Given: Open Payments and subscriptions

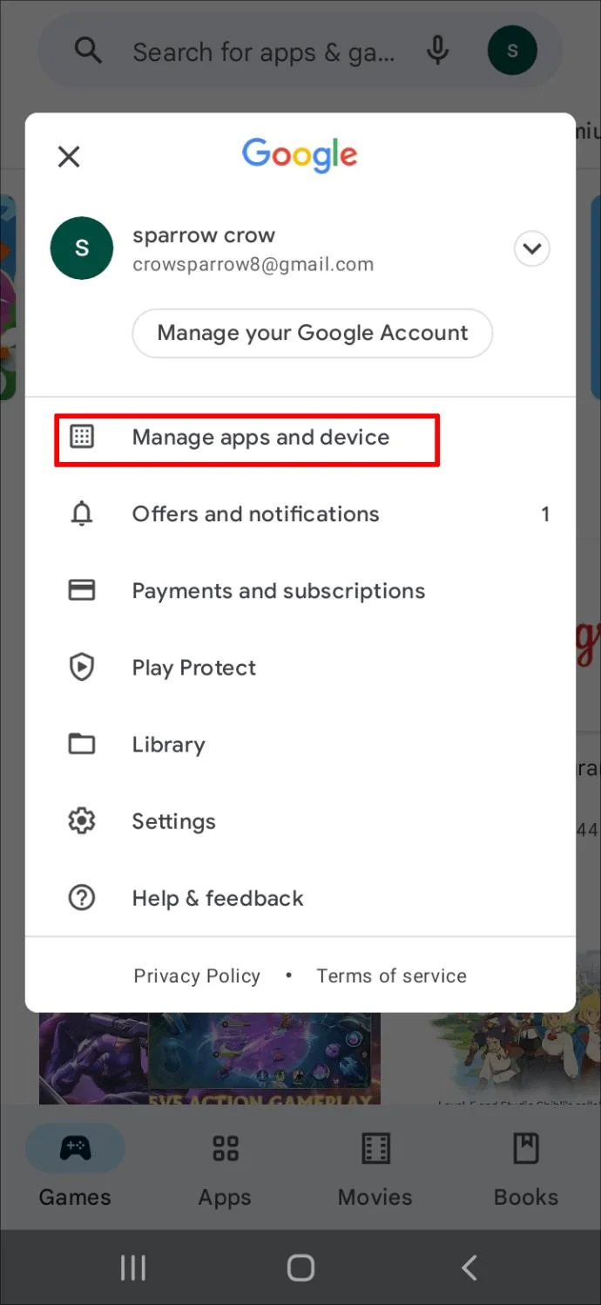Looking at the screenshot, I should [300, 591].
